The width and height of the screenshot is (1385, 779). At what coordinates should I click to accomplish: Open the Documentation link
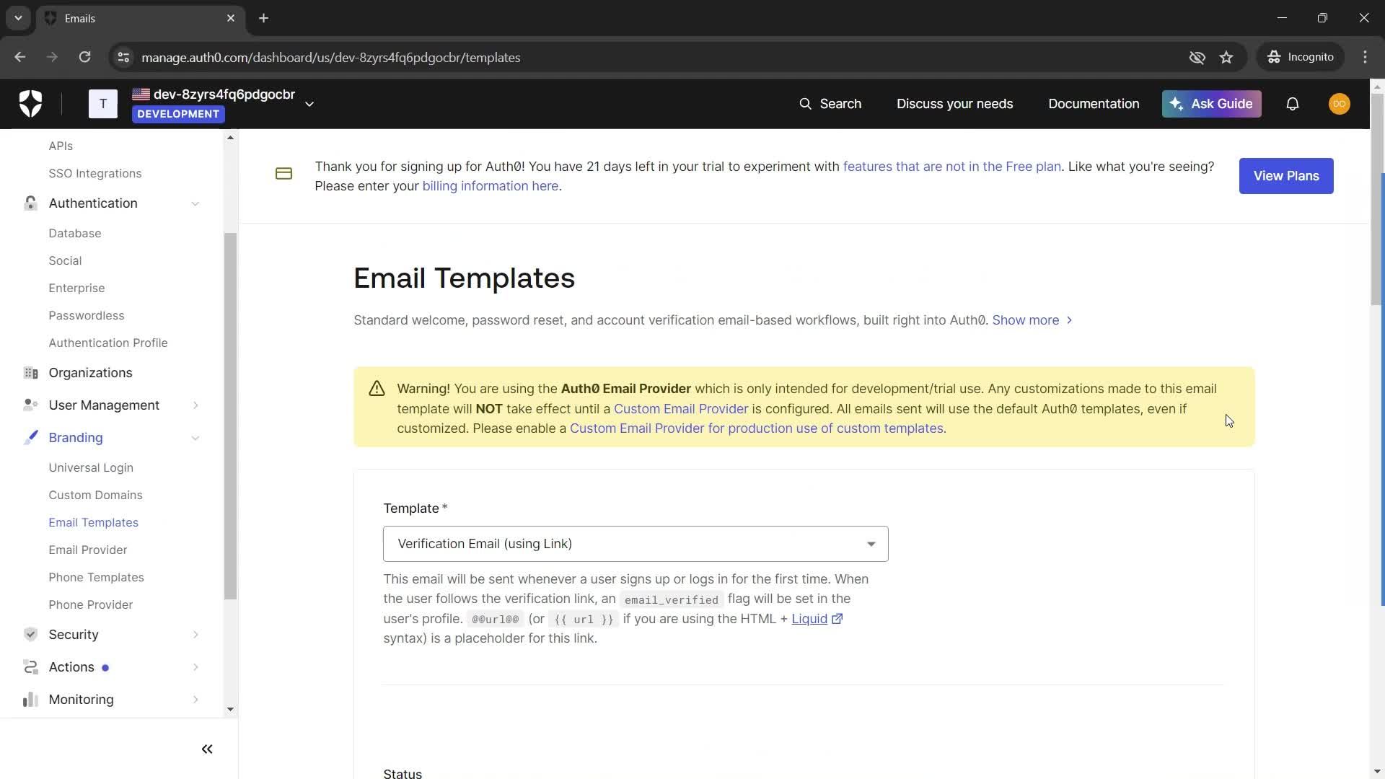pos(1094,104)
